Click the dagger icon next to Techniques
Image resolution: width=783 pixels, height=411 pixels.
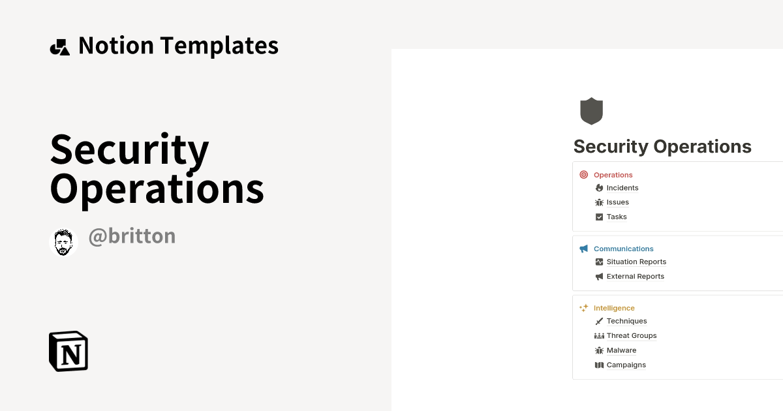point(599,321)
